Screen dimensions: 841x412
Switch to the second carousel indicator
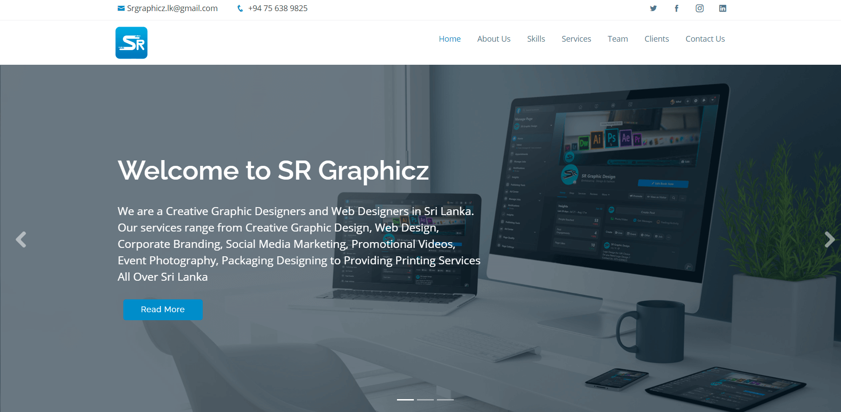tap(425, 400)
